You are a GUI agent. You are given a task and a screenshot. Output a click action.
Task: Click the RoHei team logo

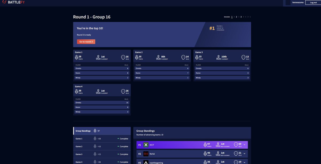pyautogui.click(x=146, y=154)
